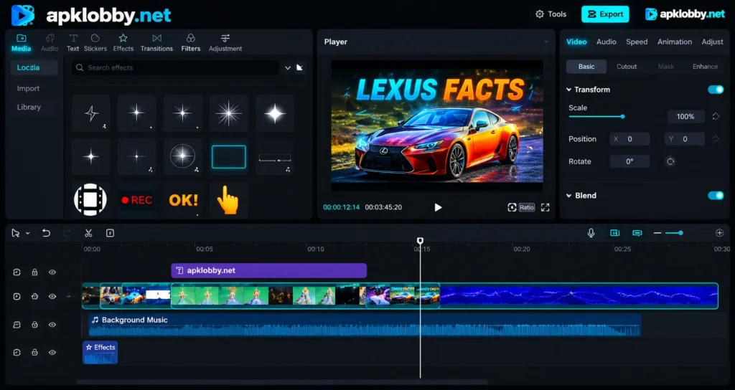Open the Text tab
Image resolution: width=735 pixels, height=390 pixels.
[72, 42]
